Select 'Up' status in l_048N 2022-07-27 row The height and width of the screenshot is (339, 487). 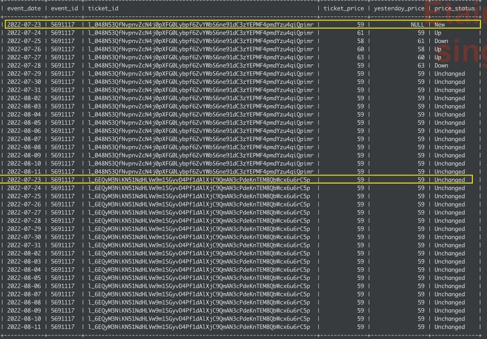(x=438, y=57)
